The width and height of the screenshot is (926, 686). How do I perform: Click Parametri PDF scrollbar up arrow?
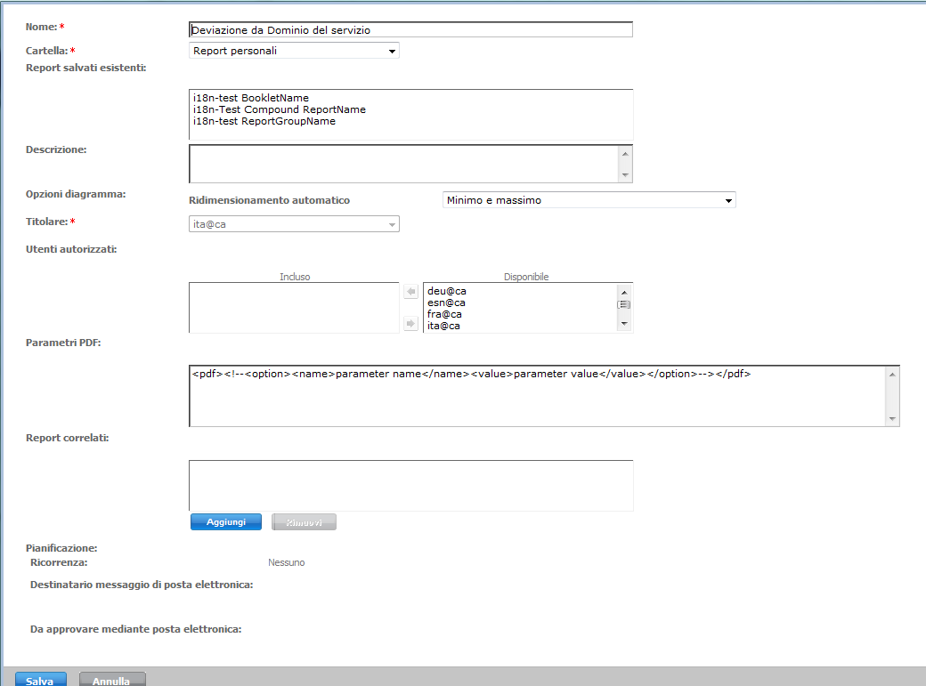click(x=892, y=375)
